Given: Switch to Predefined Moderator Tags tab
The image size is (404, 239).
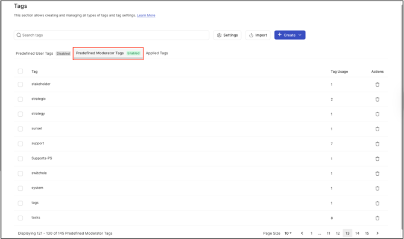Looking at the screenshot, I should tap(108, 53).
